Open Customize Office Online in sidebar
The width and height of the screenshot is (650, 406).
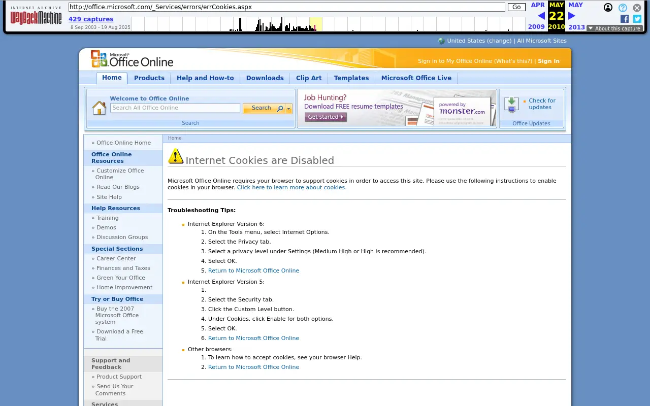tap(120, 174)
